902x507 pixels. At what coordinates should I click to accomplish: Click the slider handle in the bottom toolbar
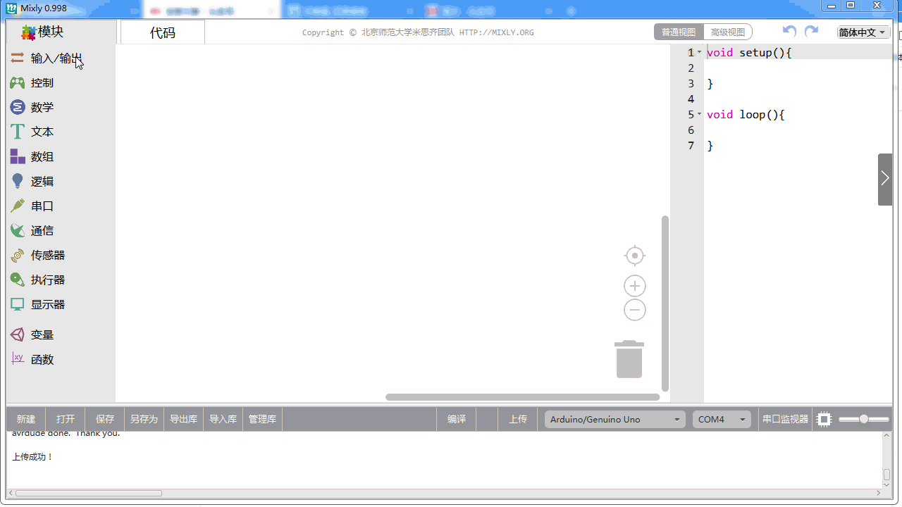click(864, 420)
